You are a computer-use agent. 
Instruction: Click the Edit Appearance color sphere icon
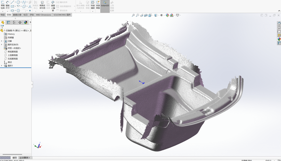[167, 15]
